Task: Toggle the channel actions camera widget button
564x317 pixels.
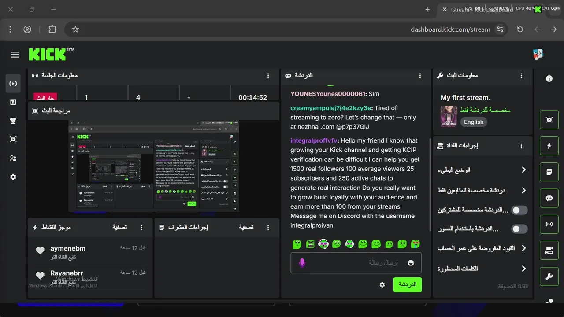Action: [549, 250]
